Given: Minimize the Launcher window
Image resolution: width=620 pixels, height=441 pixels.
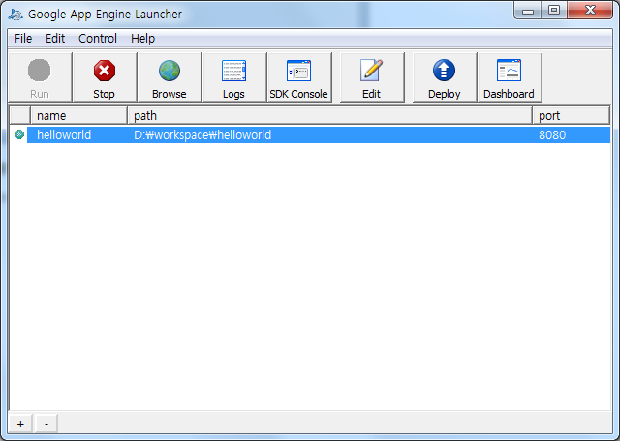Looking at the screenshot, I should coord(528,11).
